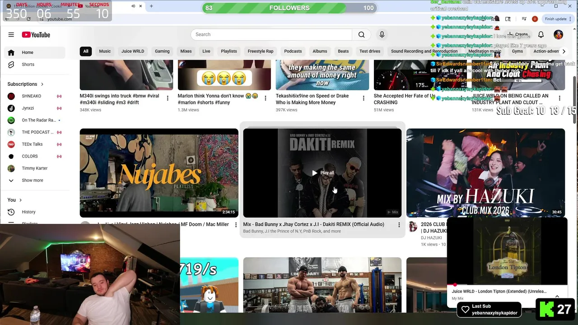Open Dakiti REMIX mix title link
This screenshot has width=578, height=325.
[313, 224]
